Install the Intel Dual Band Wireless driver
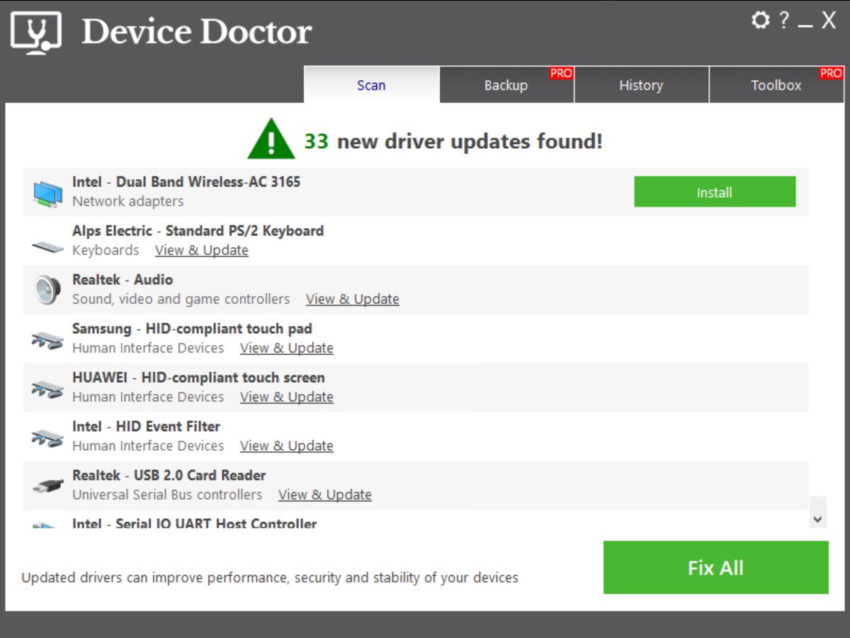The height and width of the screenshot is (638, 850). (x=715, y=192)
